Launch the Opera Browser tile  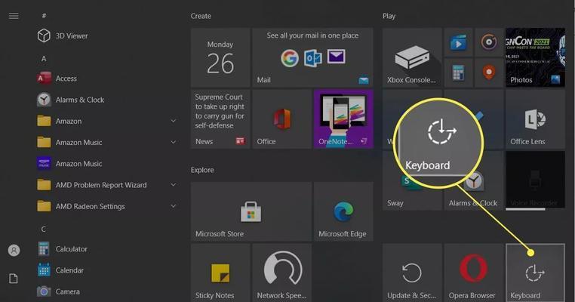tap(473, 273)
